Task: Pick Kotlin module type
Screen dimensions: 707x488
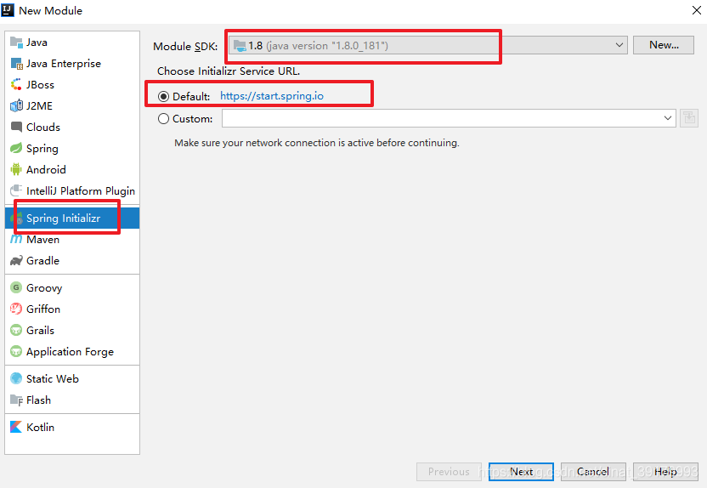Action: tap(72, 427)
